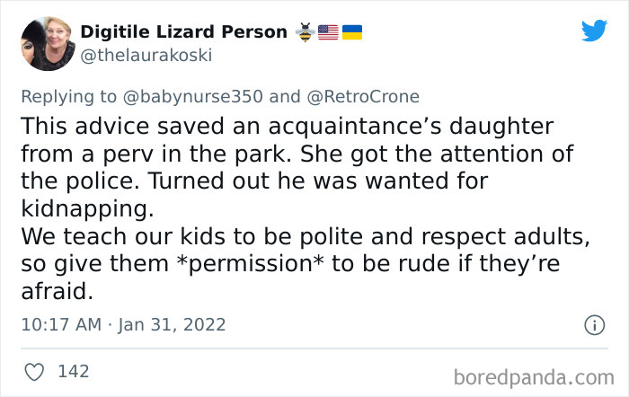The height and width of the screenshot is (397, 629).
Task: Click the Twitter bird logo
Action: pyautogui.click(x=594, y=31)
